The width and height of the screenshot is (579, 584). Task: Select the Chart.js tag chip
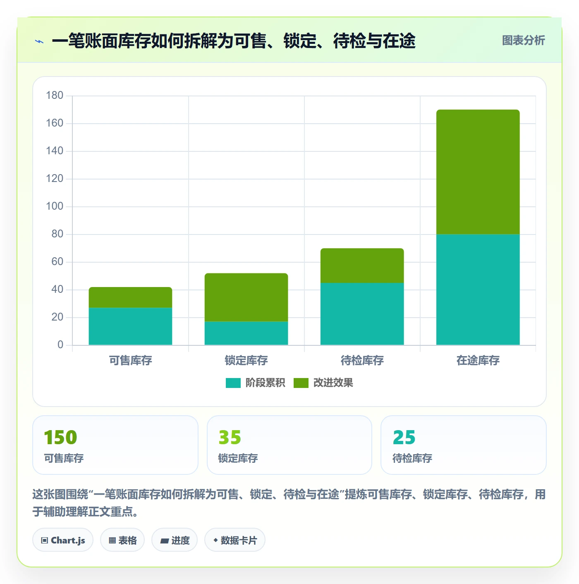(x=63, y=540)
